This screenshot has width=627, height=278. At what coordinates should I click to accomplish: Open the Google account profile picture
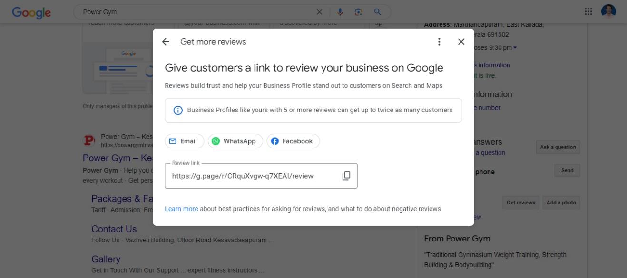(x=608, y=11)
